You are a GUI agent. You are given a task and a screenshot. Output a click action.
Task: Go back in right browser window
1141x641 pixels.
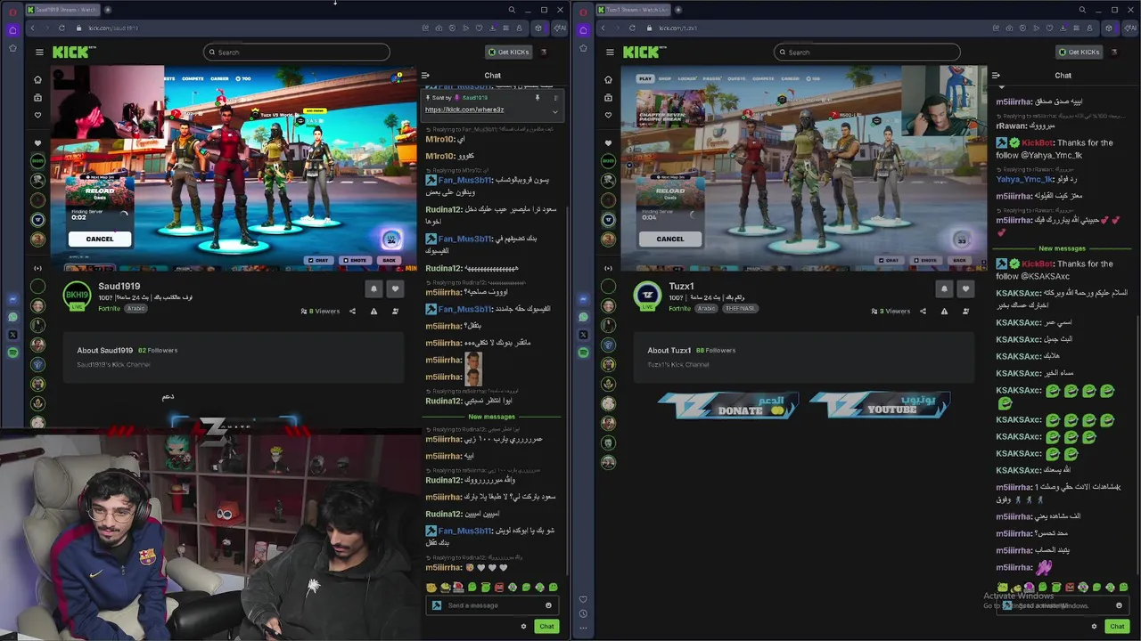603,28
